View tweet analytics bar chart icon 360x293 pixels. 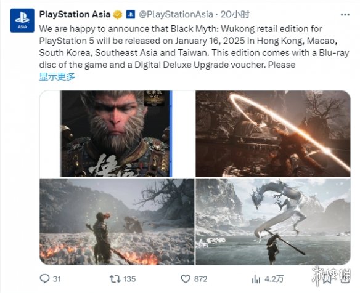256,279
